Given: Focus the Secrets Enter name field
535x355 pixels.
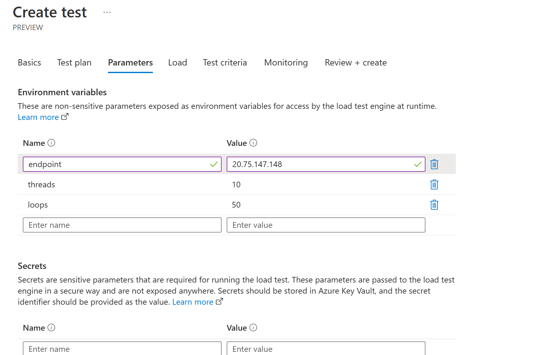Looking at the screenshot, I should [x=122, y=348].
